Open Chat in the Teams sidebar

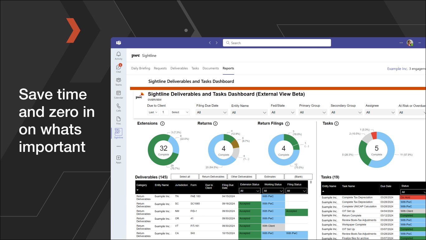119,68
